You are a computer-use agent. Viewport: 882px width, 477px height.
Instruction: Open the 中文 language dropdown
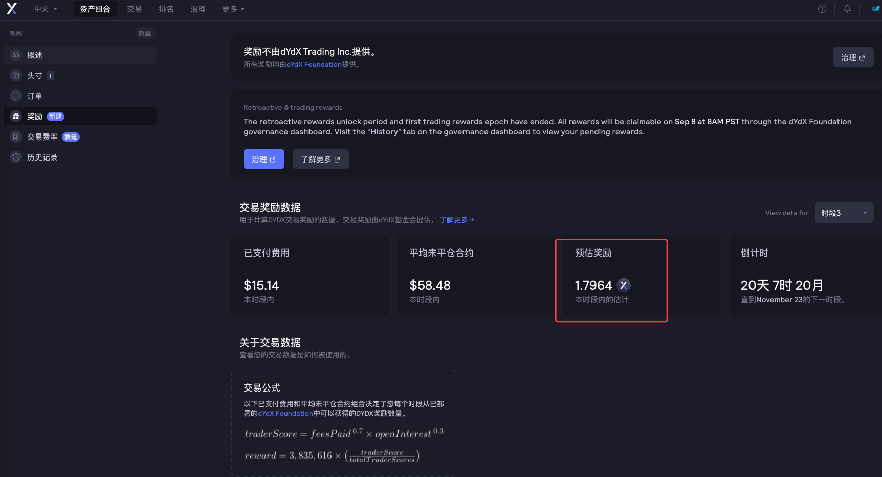point(46,9)
